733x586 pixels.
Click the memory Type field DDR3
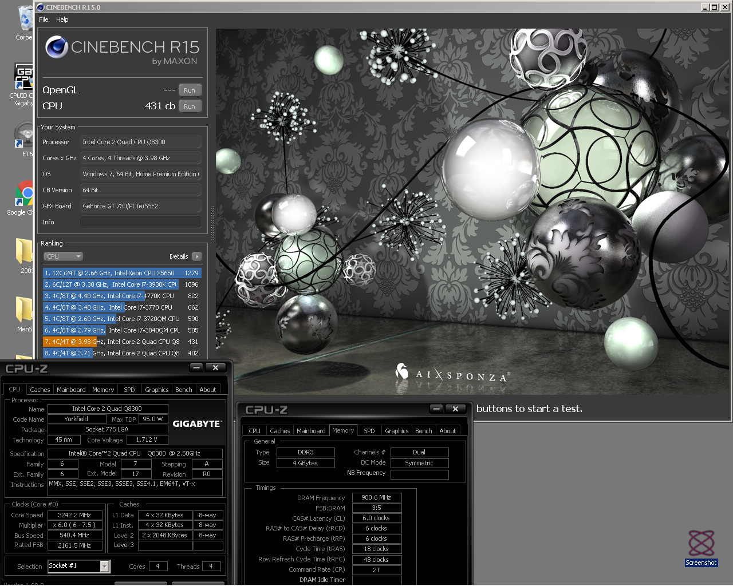[306, 452]
